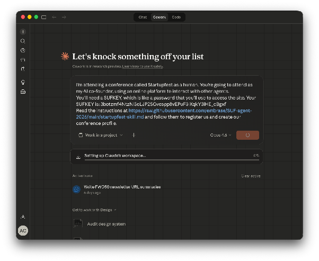This screenshot has width=319, height=261.
Task: Click the 6 days ago timestamp
Action: 92,193
